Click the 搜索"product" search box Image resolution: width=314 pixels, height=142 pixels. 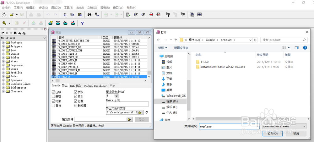pos(284,40)
